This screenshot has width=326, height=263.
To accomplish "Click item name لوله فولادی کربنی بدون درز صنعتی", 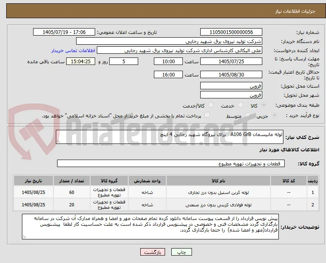I will click(x=218, y=205).
